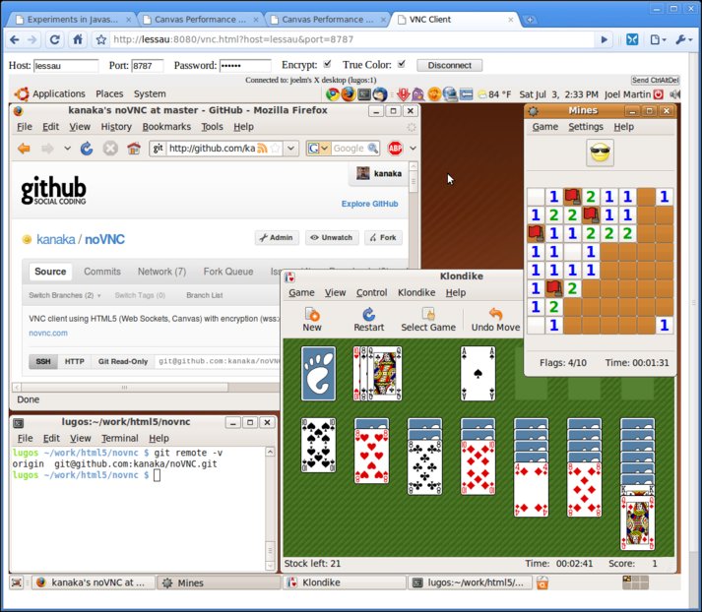The height and width of the screenshot is (612, 702).
Task: Open the terminal's Terminal menu
Action: 119,438
